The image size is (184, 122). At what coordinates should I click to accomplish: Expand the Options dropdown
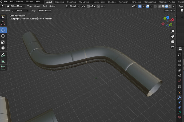tap(170, 11)
